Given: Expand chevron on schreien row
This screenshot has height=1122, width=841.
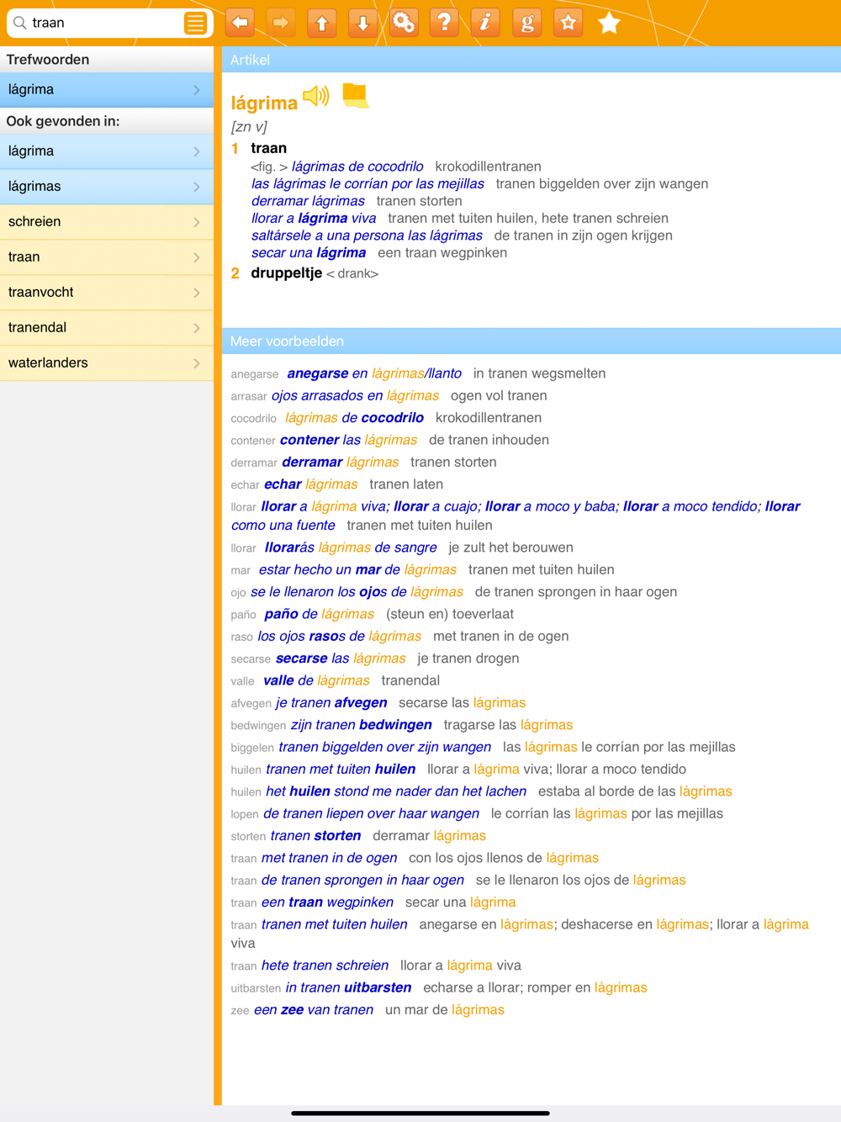Looking at the screenshot, I should click(x=197, y=222).
